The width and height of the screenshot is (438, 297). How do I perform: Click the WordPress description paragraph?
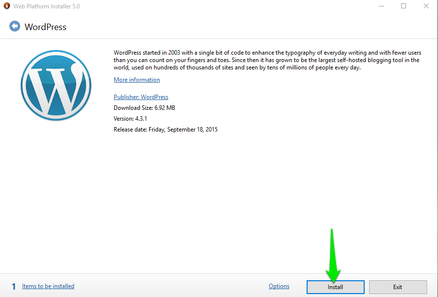tap(267, 60)
